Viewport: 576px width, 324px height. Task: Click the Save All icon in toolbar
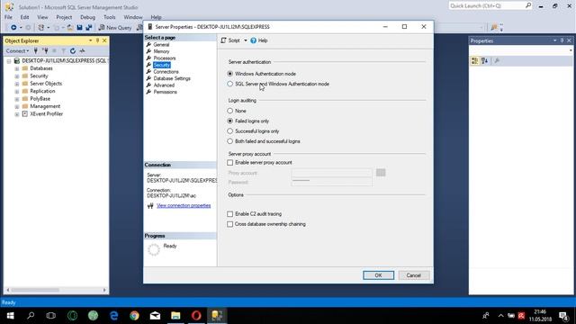coord(89,28)
